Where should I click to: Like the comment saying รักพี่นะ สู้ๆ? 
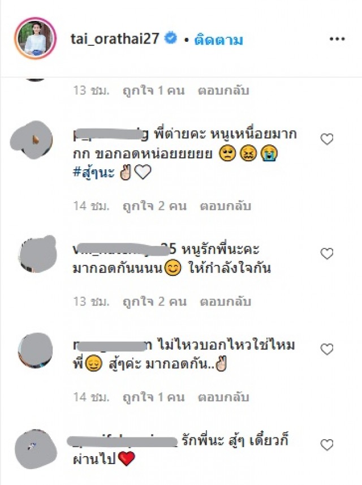point(327,445)
